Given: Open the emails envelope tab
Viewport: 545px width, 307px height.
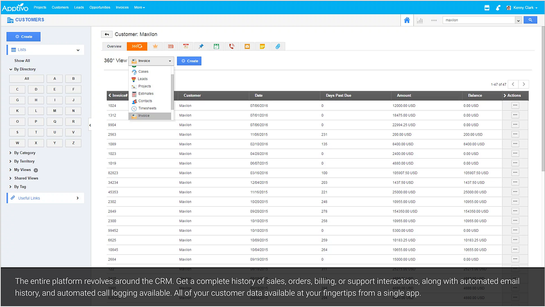Looking at the screenshot, I should 247,47.
